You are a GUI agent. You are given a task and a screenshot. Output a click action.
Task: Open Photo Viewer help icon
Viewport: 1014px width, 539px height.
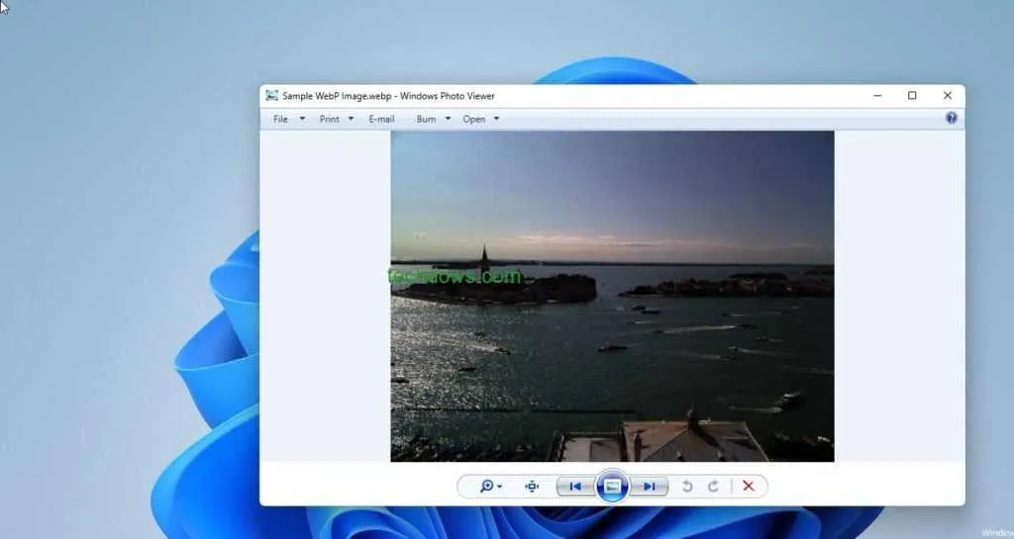(952, 118)
